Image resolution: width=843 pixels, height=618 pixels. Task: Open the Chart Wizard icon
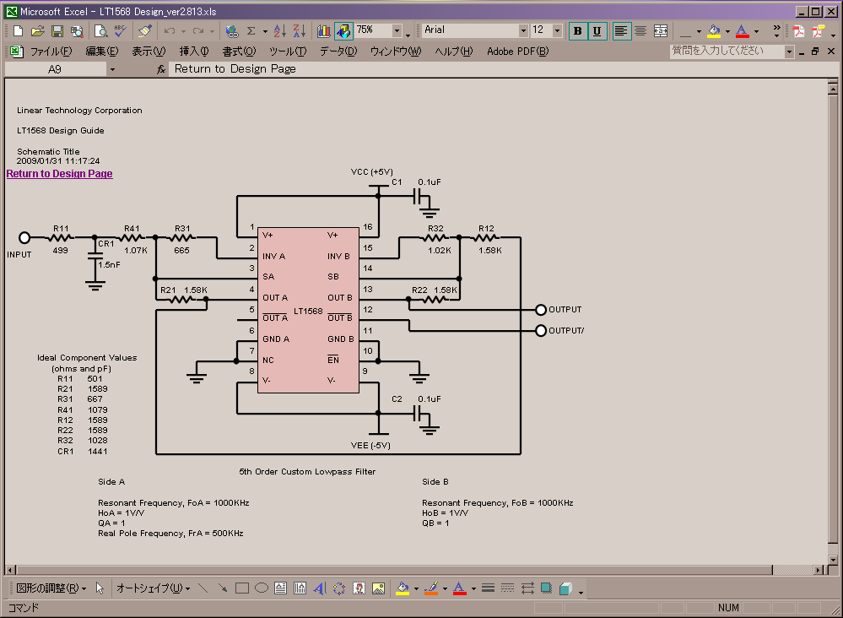pos(324,30)
